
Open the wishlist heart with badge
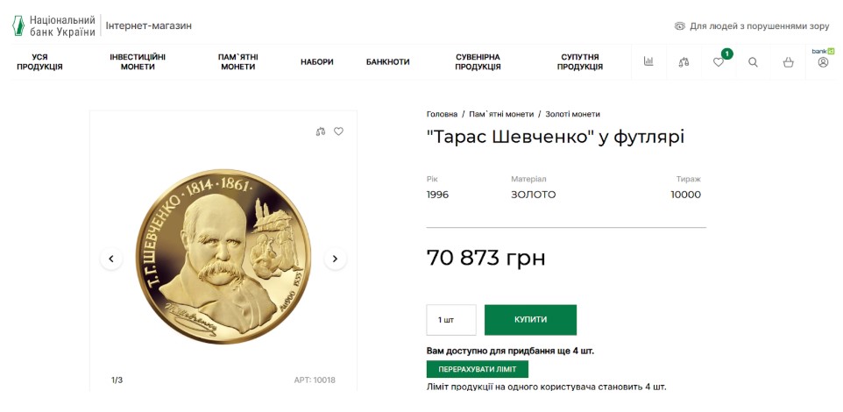click(x=719, y=62)
